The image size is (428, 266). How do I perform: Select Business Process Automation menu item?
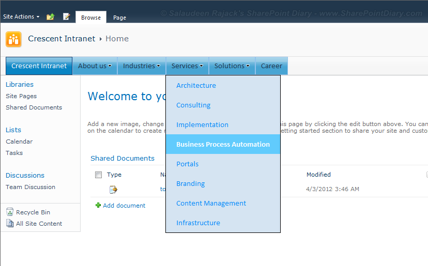click(223, 144)
